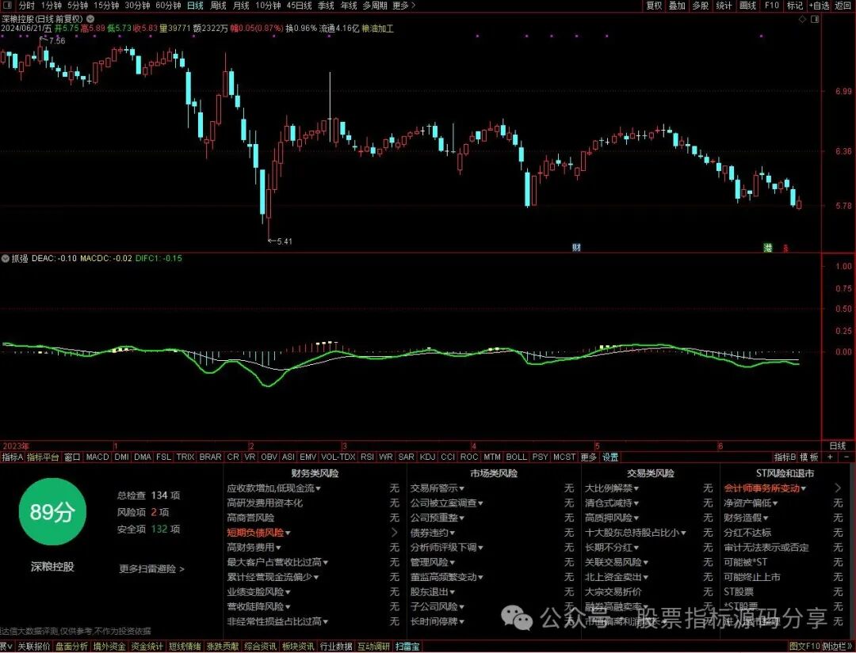
Task: Click the panel layout icon before 分时
Action: (x=8, y=6)
